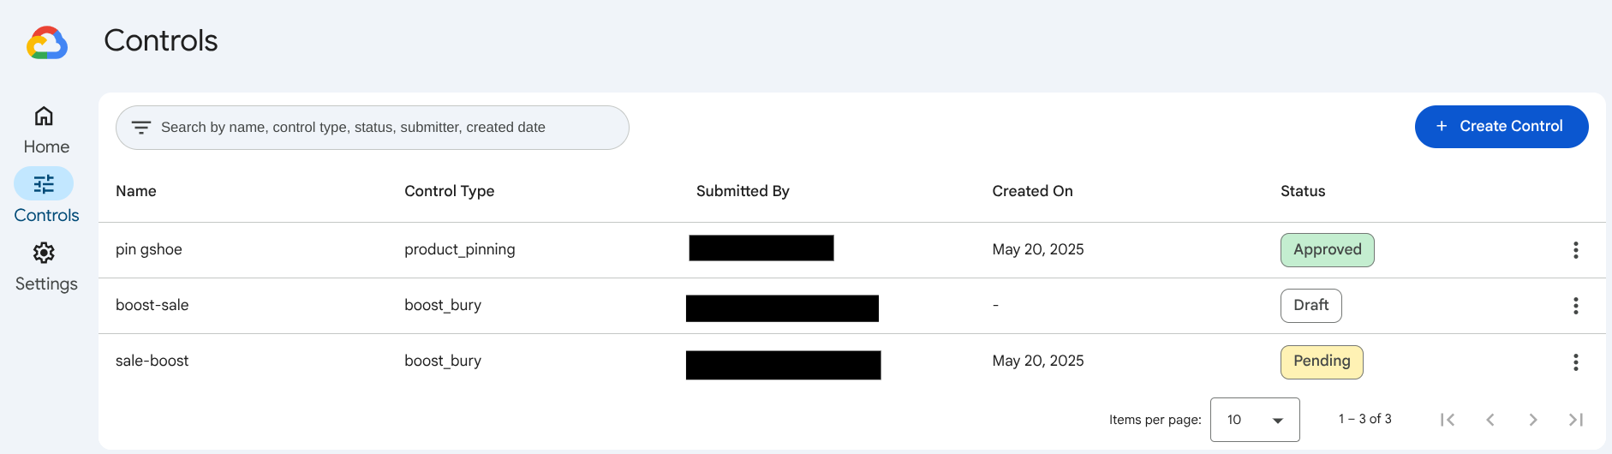Open the pin gshoe control entry
Image resolution: width=1612 pixels, height=454 pixels.
tap(149, 250)
